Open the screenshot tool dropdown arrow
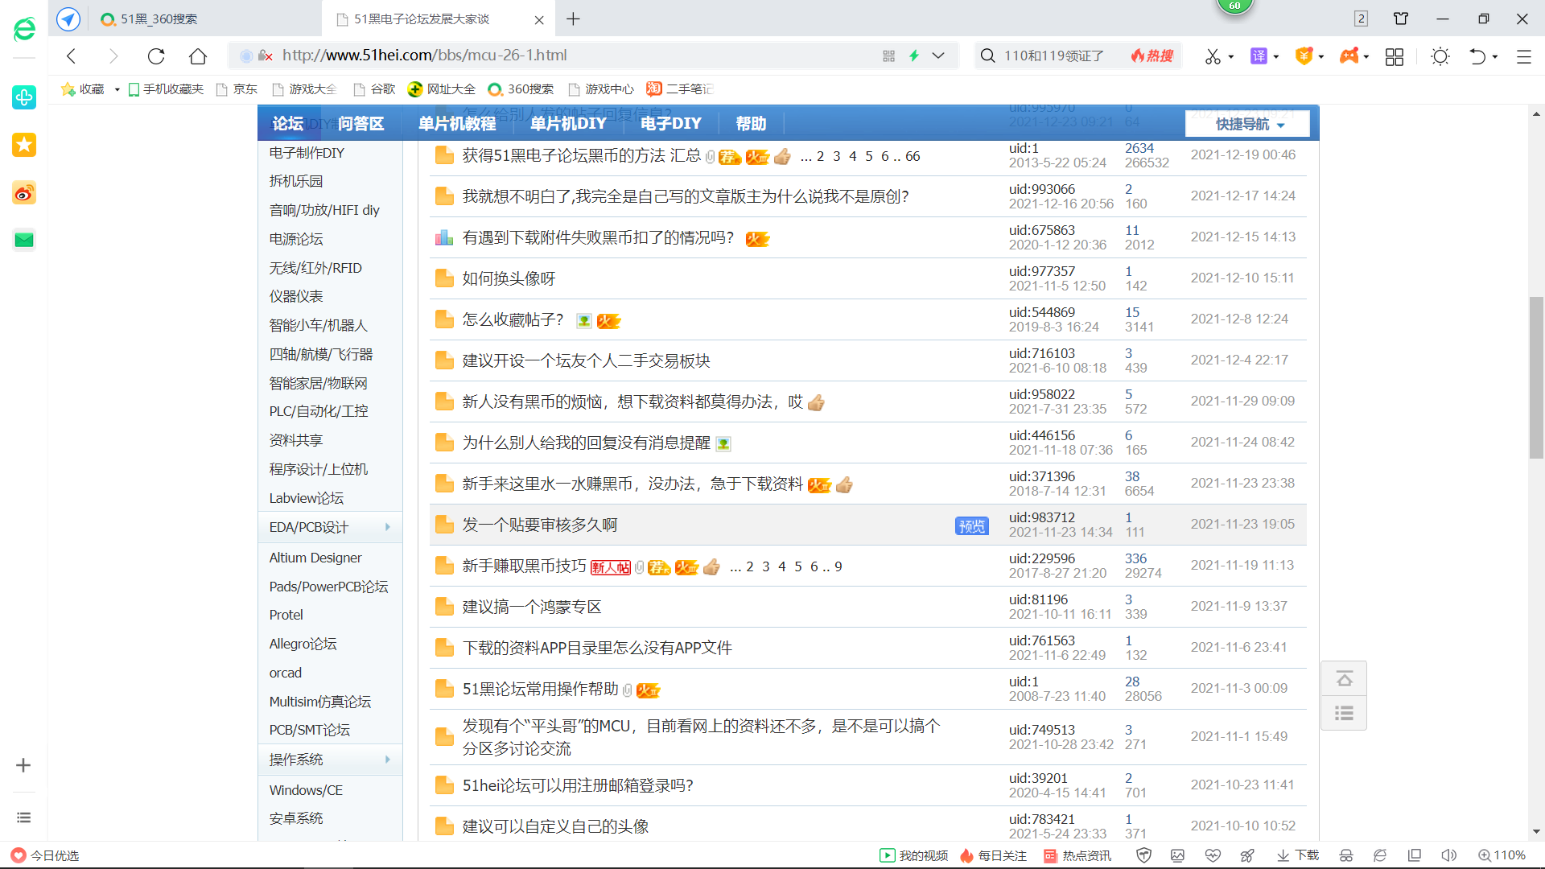This screenshot has width=1545, height=869. [x=1231, y=56]
